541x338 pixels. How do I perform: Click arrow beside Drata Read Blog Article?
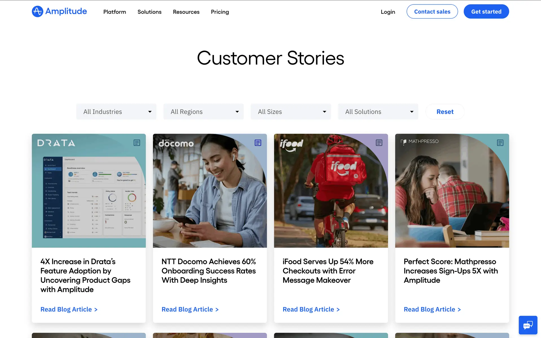coord(96,310)
